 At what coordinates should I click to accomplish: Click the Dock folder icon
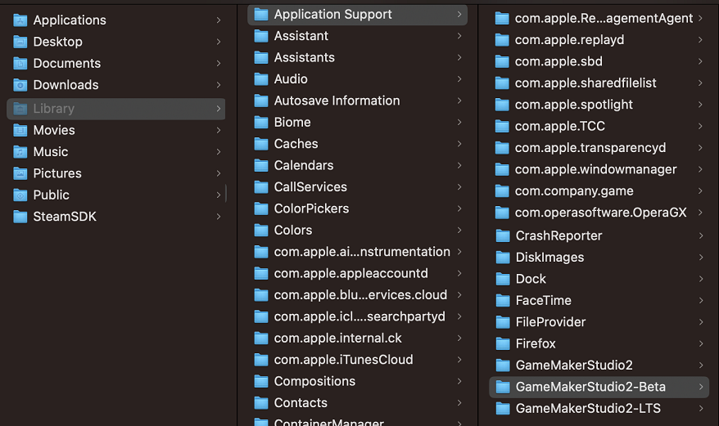[503, 279]
